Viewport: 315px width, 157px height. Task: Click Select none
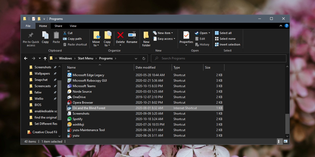(x=225, y=39)
